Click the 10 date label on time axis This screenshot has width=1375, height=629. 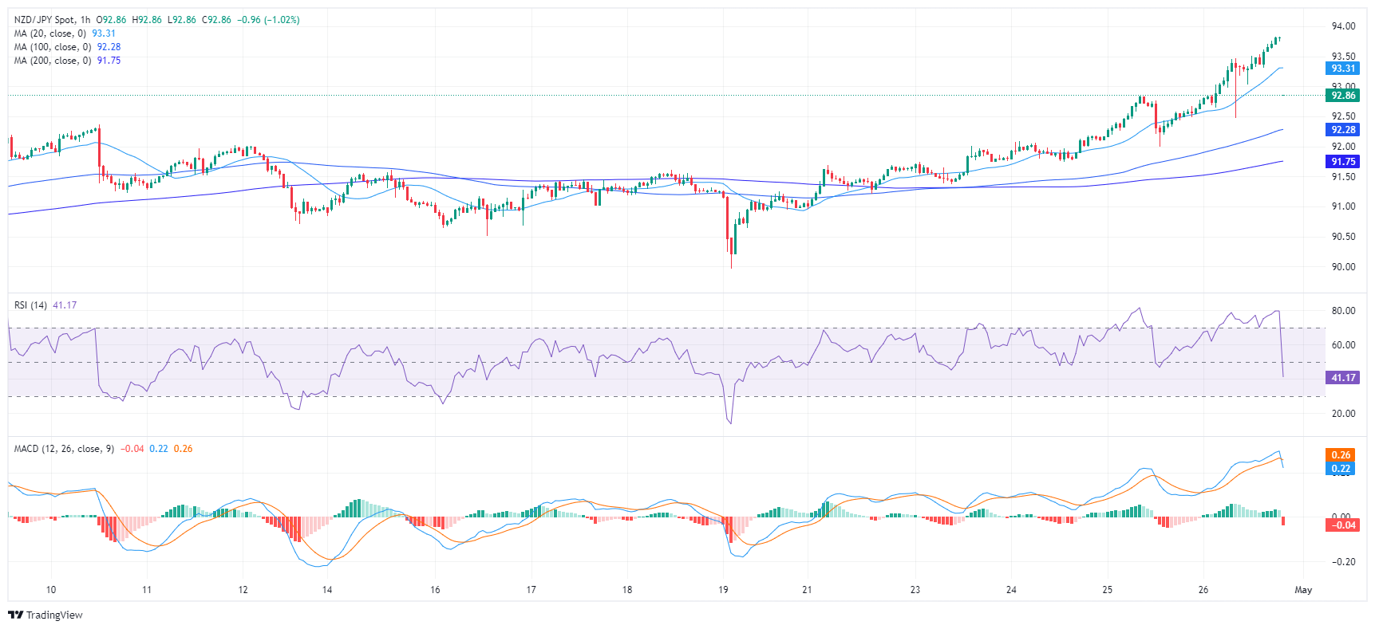click(x=51, y=590)
